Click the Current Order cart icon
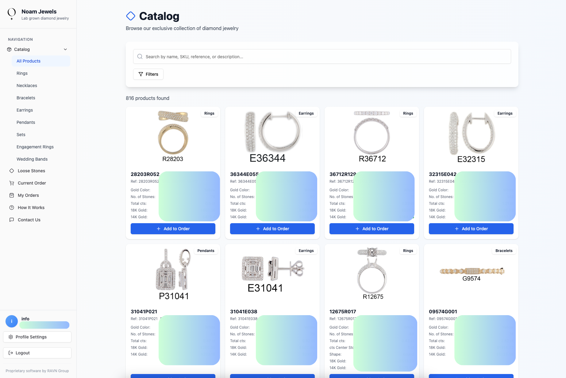The image size is (566, 378). [x=12, y=183]
